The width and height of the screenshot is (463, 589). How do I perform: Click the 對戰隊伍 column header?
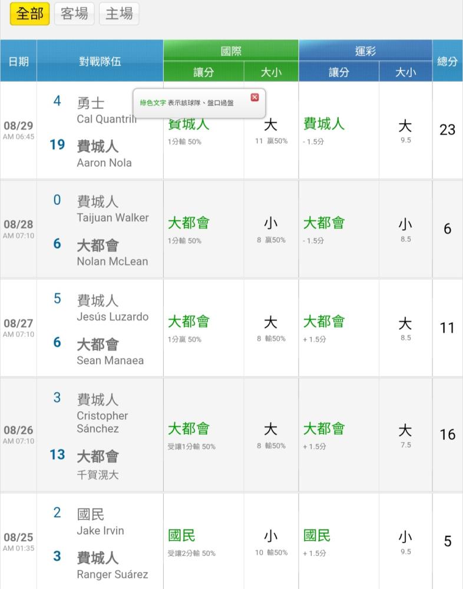click(100, 61)
